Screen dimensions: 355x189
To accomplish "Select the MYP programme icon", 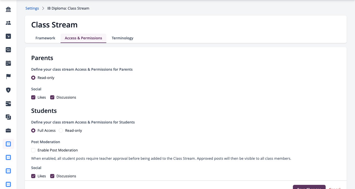I will coord(8,171).
